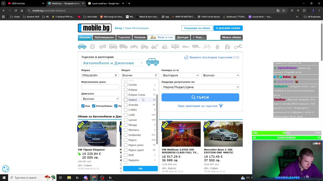Bookmark this page with the star icon
Image resolution: width=323 pixels, height=181 pixels.
284,11
